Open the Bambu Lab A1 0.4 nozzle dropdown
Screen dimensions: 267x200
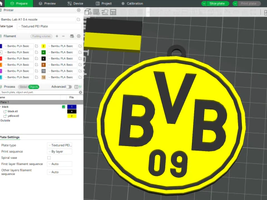[x=38, y=19]
